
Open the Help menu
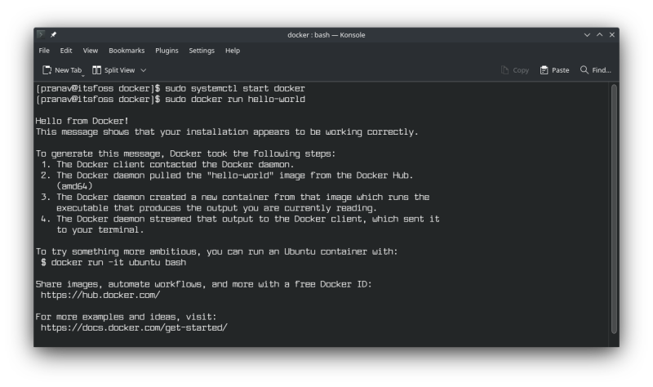(x=233, y=51)
